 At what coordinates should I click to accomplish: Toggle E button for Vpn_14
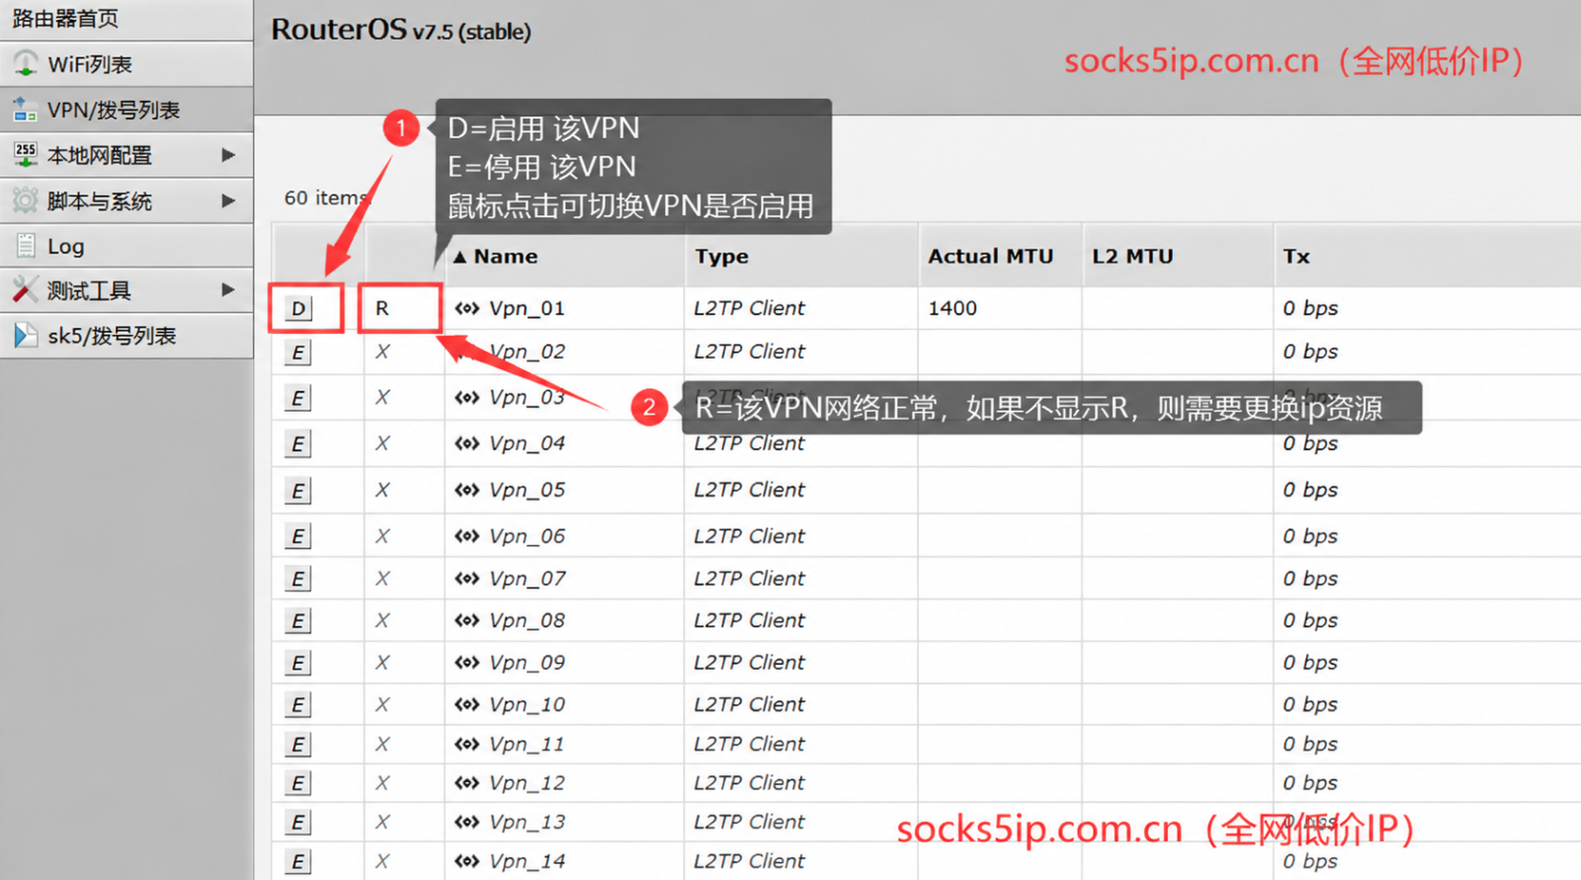[x=297, y=861]
